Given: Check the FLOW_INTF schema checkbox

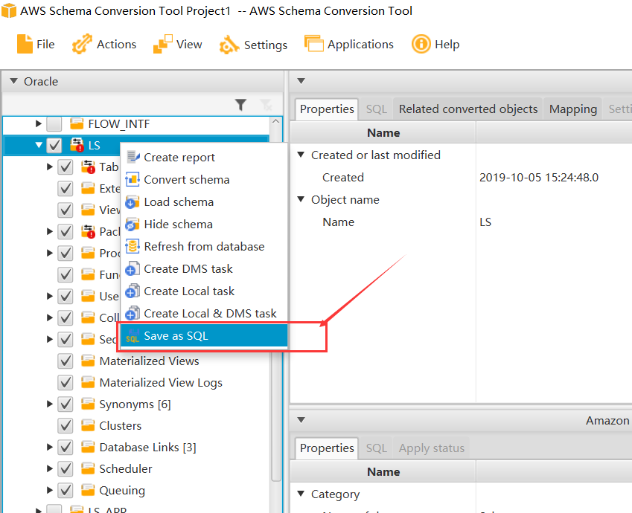Looking at the screenshot, I should (54, 123).
